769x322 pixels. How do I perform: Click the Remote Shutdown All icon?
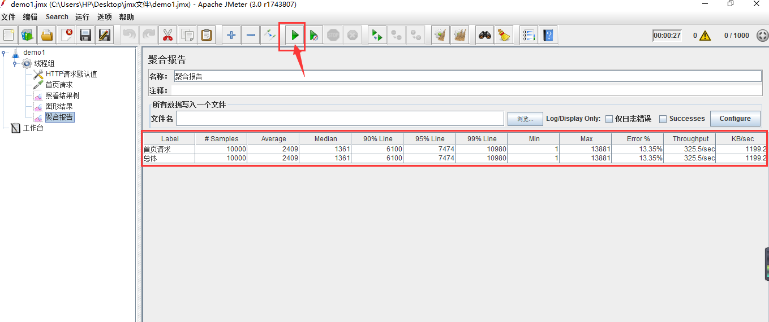click(416, 35)
